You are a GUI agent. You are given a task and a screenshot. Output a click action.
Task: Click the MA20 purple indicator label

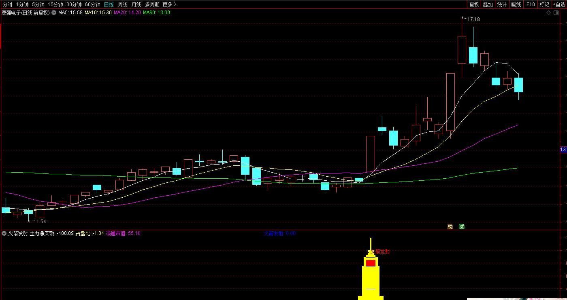click(x=127, y=13)
